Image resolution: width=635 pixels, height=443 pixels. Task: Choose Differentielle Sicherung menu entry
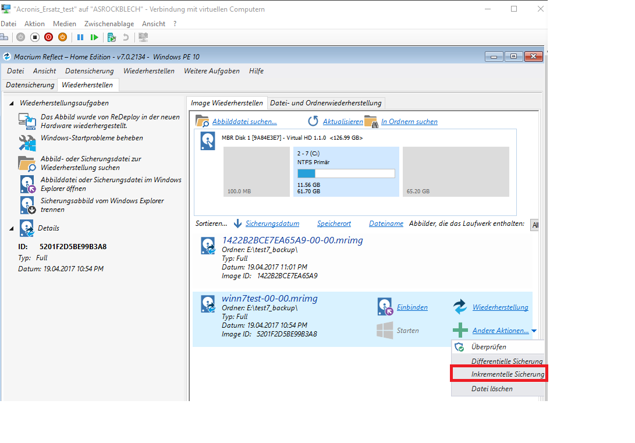tap(498, 361)
